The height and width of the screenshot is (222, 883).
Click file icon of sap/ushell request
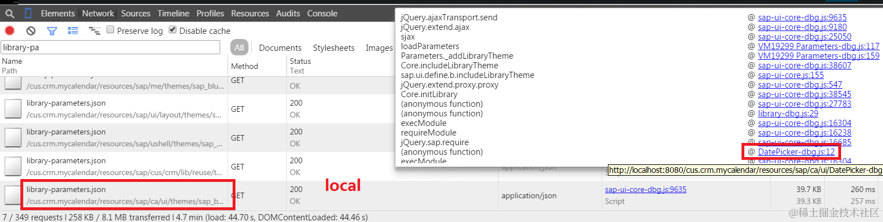(x=12, y=137)
